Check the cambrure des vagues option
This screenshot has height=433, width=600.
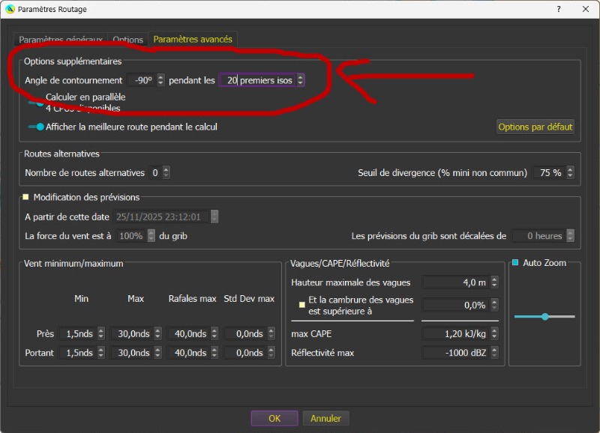point(301,305)
